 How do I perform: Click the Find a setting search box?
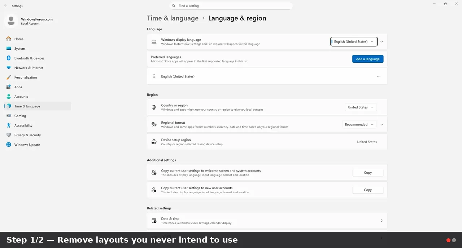point(231,6)
